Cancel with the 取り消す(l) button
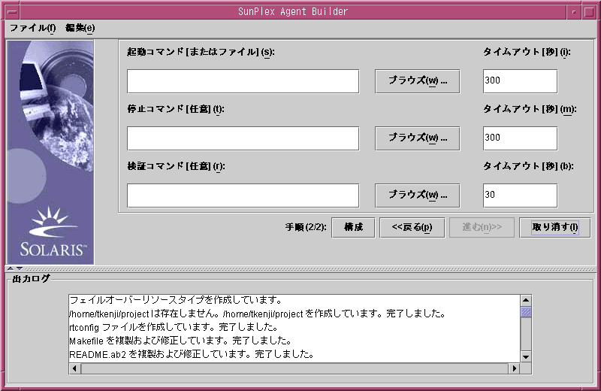Viewport: 601px width, 391px height. coord(554,228)
